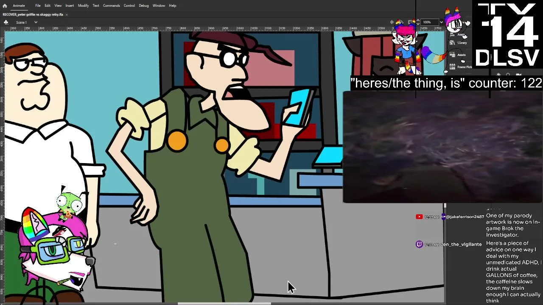Click the scene icon beside Scene 1

tap(6, 22)
